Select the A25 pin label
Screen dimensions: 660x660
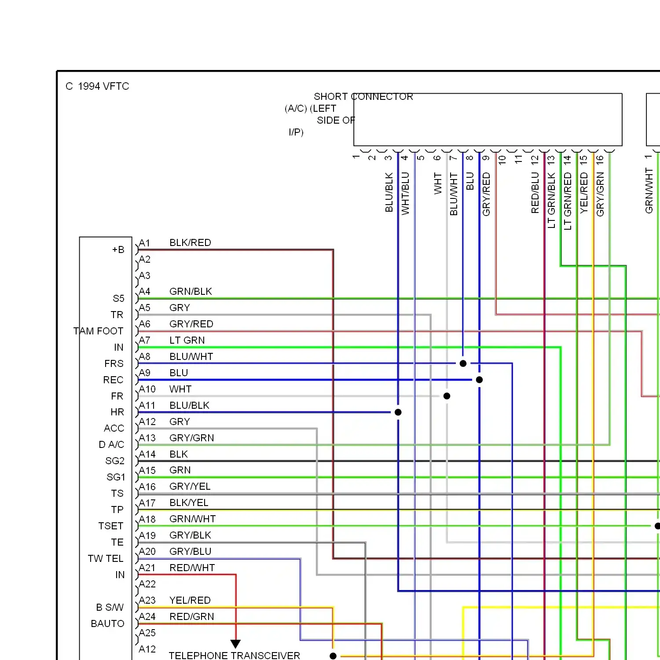click(147, 633)
